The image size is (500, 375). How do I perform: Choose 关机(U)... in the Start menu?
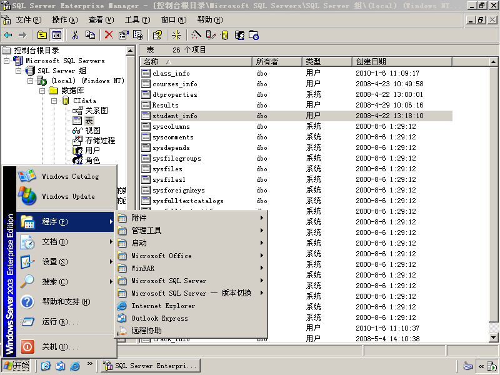click(67, 347)
